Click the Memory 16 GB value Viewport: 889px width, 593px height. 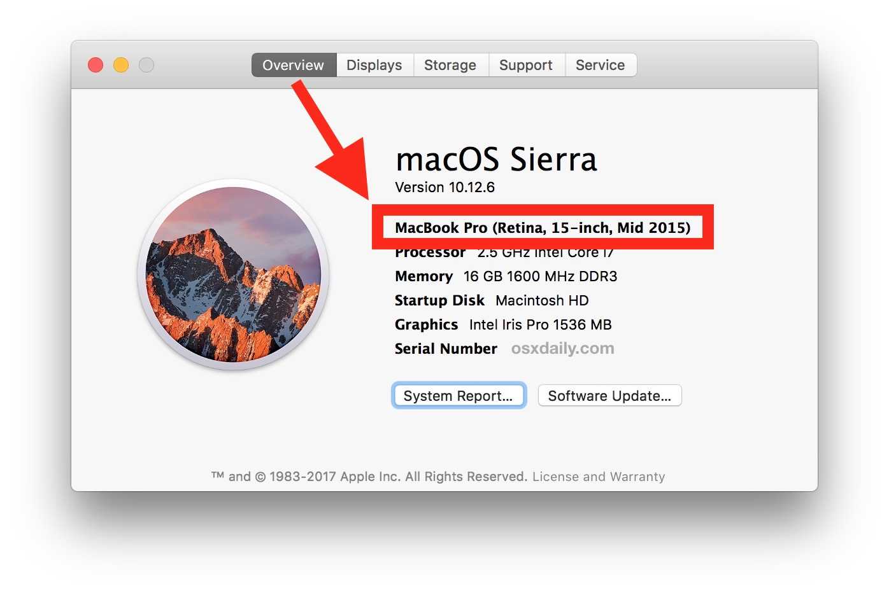[540, 276]
